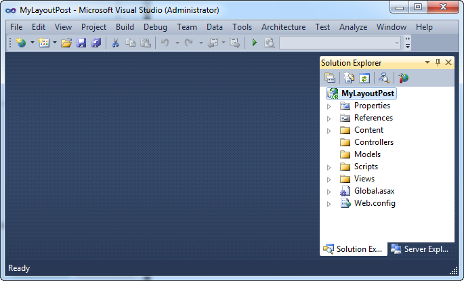Click the Save All toolbar icon
Viewport: 464px width, 281px height.
(x=96, y=43)
